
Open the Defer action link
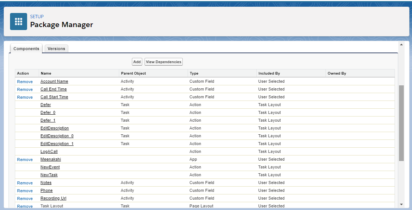click(x=46, y=105)
